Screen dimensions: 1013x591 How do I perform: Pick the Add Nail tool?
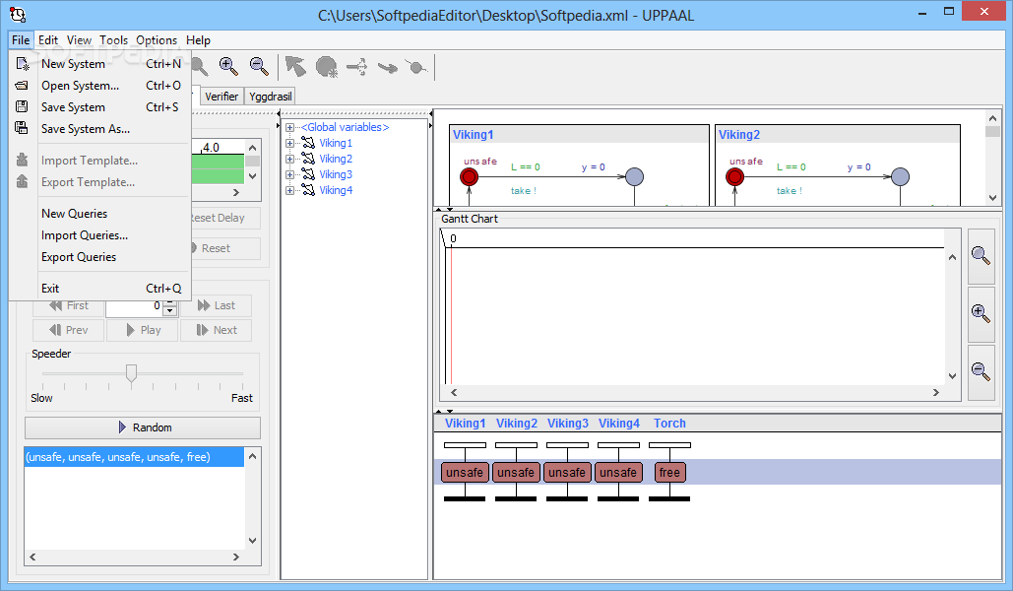(x=416, y=67)
